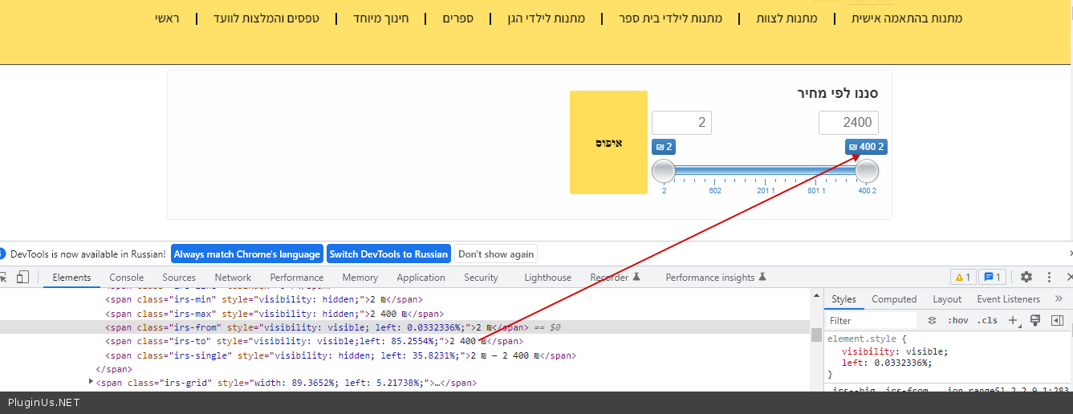Select the Computed tab
Image resolution: width=1073 pixels, height=414 pixels.
(x=894, y=298)
